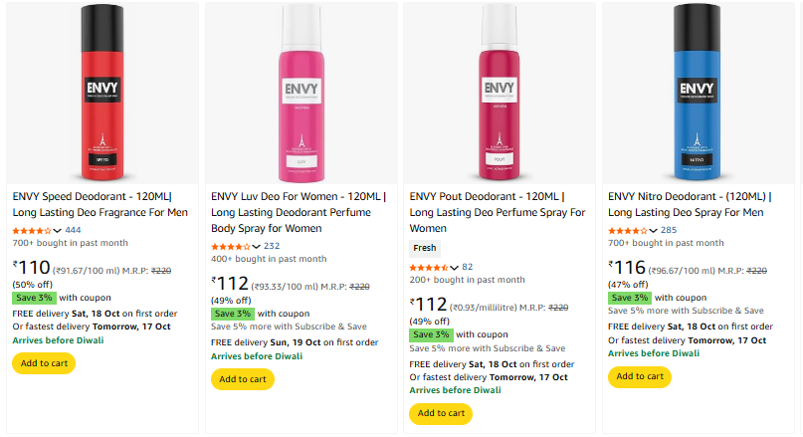Expand rating chevron for ENVY Luv Deo
This screenshot has width=803, height=437.
tap(256, 247)
